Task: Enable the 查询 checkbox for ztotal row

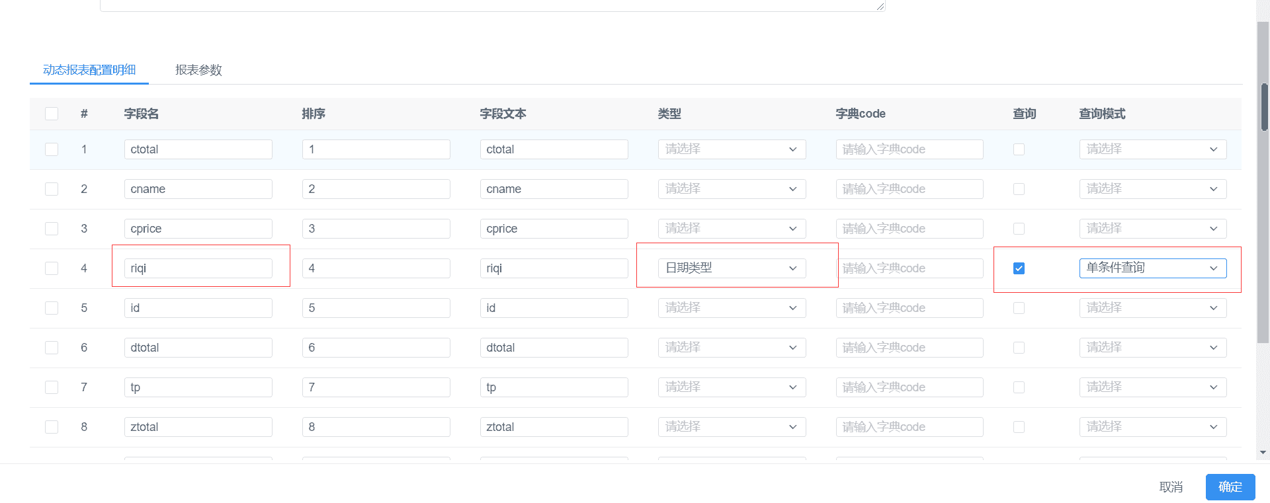Action: 1019,427
